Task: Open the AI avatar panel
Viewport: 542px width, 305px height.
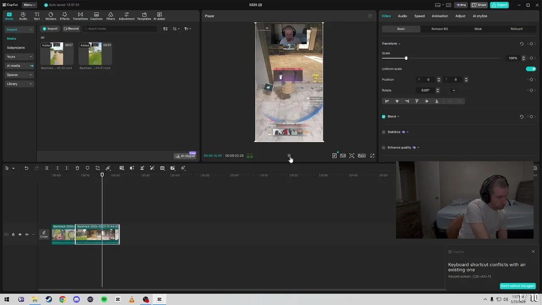Action: coord(159,16)
